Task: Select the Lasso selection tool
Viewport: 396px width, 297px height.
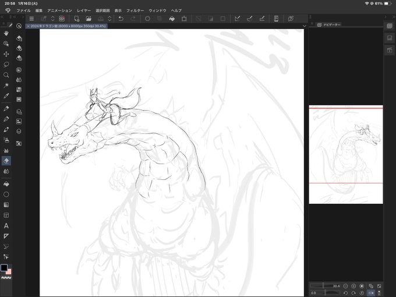Action: coord(6,65)
